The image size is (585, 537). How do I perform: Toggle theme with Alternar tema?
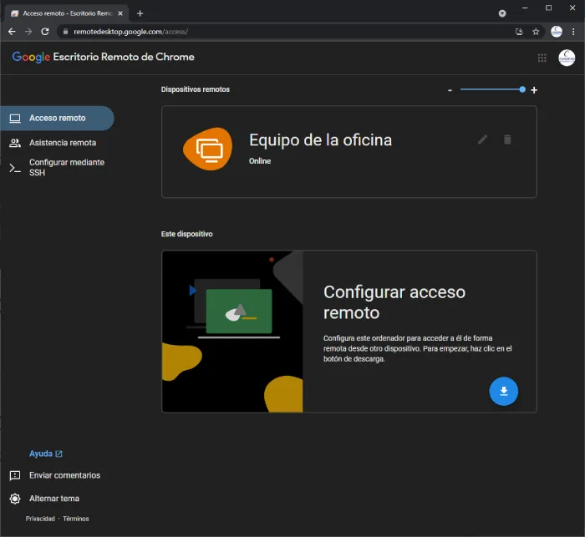coord(54,499)
